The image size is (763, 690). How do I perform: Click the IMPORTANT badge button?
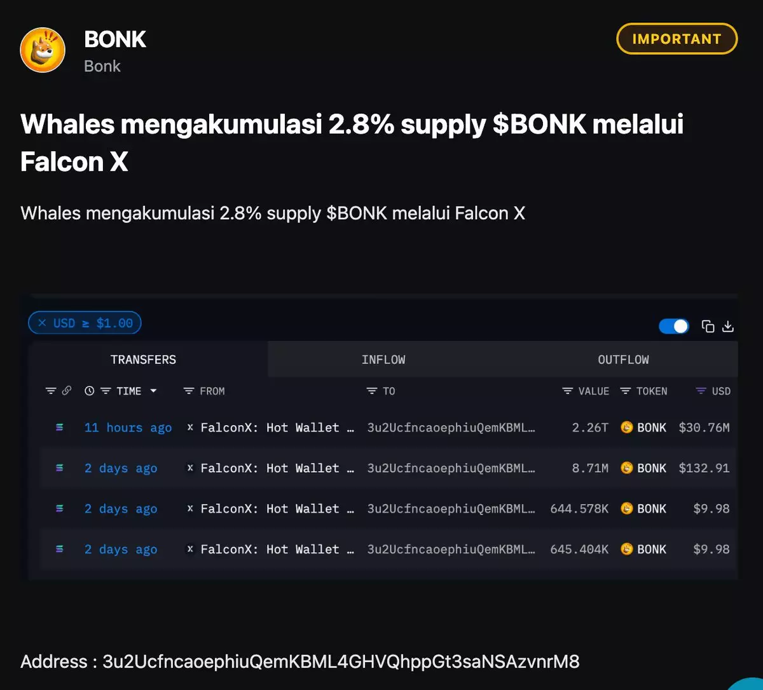point(677,39)
